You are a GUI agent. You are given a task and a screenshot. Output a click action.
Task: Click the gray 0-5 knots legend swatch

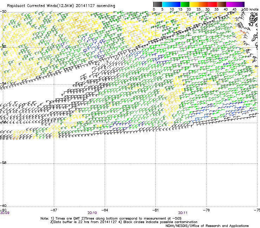157,4
